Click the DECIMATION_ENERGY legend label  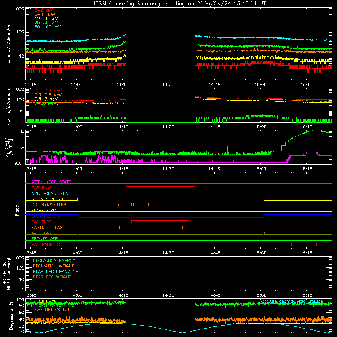(54, 260)
